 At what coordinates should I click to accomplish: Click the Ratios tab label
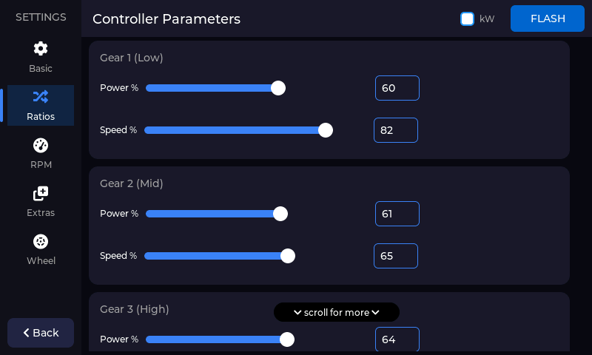coord(41,116)
